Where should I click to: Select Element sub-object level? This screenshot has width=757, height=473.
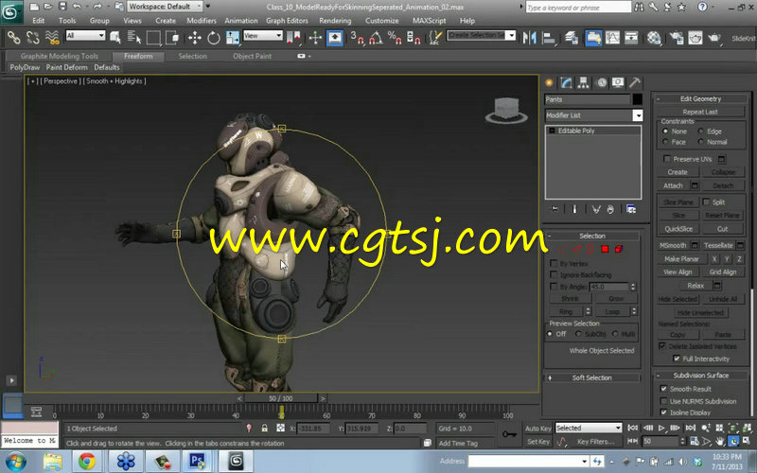pos(619,249)
